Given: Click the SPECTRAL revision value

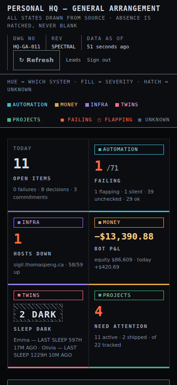Looking at the screenshot, I should click(64, 47).
